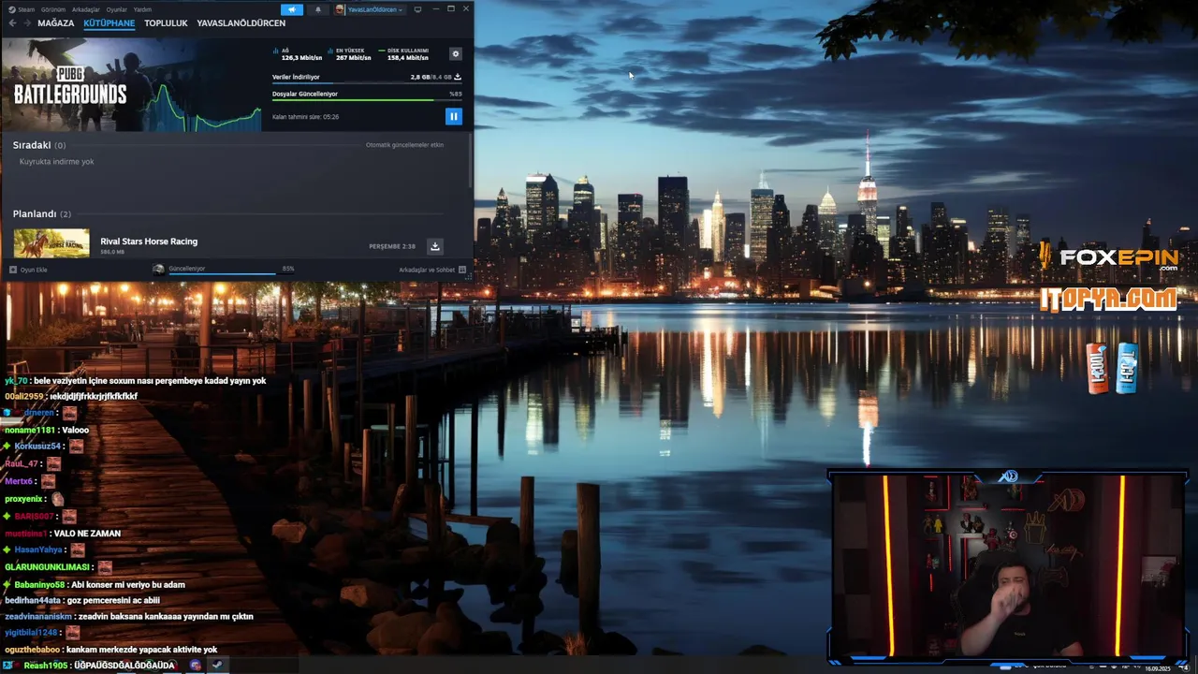Viewport: 1198px width, 674px height.
Task: Open the Arkadaşlar menu
Action: [86, 9]
